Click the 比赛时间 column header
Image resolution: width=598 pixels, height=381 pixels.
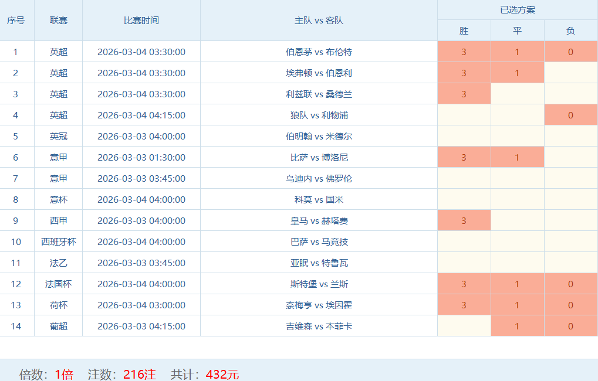pyautogui.click(x=141, y=20)
